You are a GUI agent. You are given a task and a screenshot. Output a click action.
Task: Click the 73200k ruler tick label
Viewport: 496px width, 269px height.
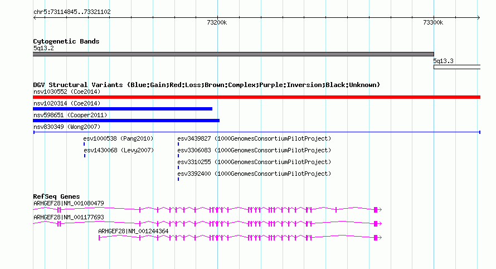click(217, 22)
